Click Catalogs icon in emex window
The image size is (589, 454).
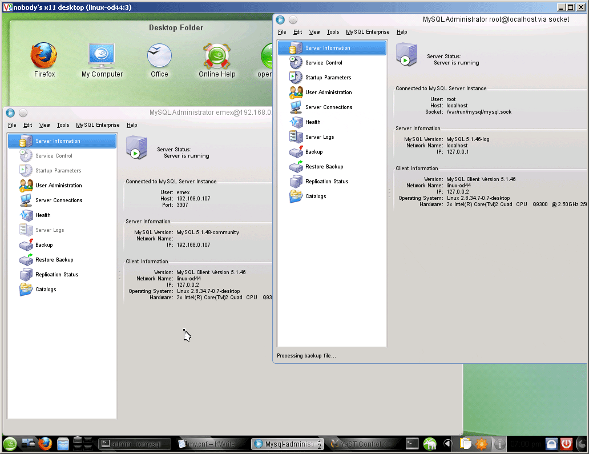pos(26,290)
